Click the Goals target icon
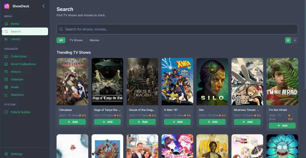This screenshot has width=306, height=158. [6, 87]
